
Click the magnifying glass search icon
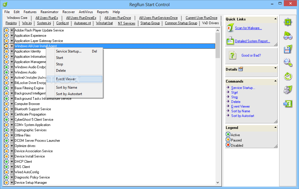click(288, 62)
